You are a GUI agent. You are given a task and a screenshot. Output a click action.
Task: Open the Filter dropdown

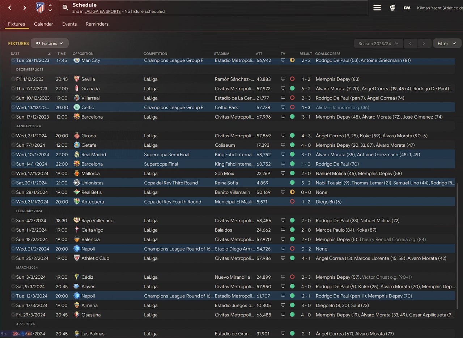pyautogui.click(x=447, y=43)
